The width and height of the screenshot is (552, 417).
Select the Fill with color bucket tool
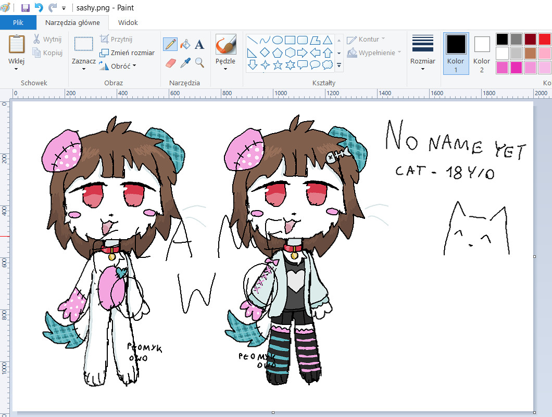[185, 44]
